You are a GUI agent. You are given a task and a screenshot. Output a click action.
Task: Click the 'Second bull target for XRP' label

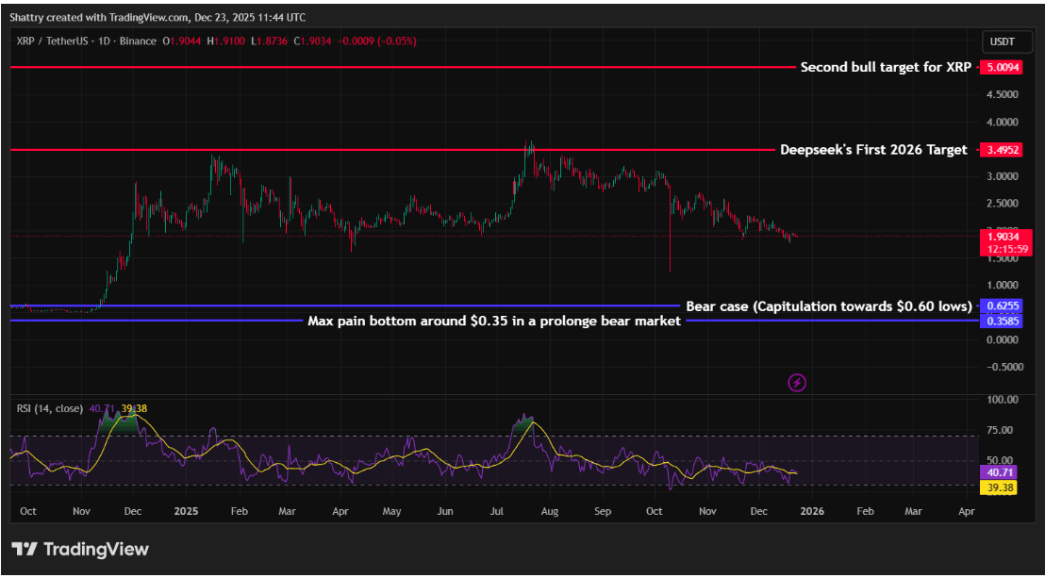(x=886, y=67)
